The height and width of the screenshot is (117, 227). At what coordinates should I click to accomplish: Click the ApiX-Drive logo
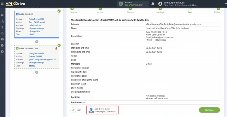15,4
